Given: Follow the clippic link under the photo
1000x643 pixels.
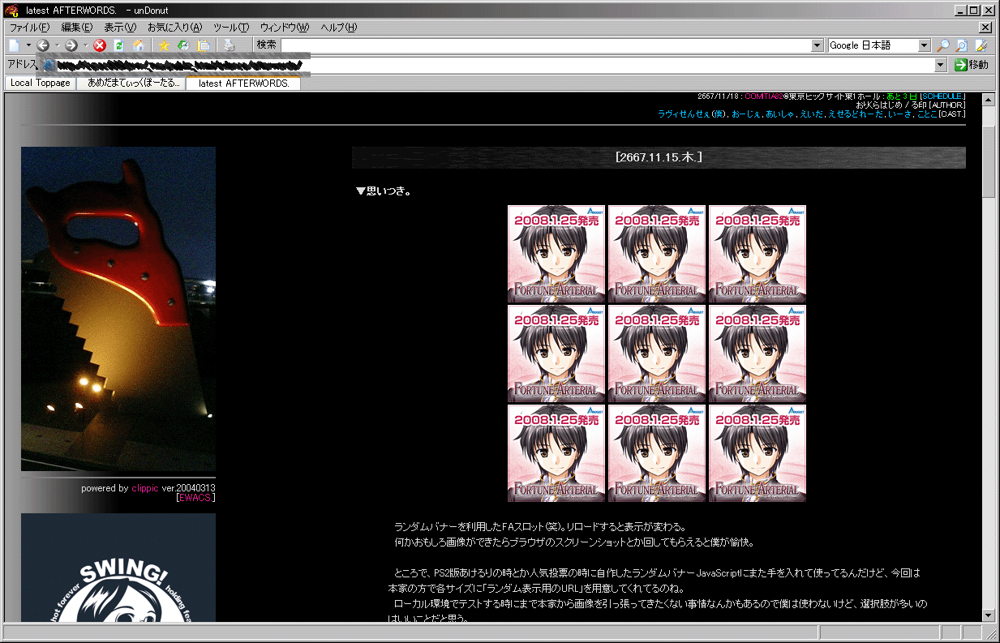Looking at the screenshot, I should tap(145, 488).
